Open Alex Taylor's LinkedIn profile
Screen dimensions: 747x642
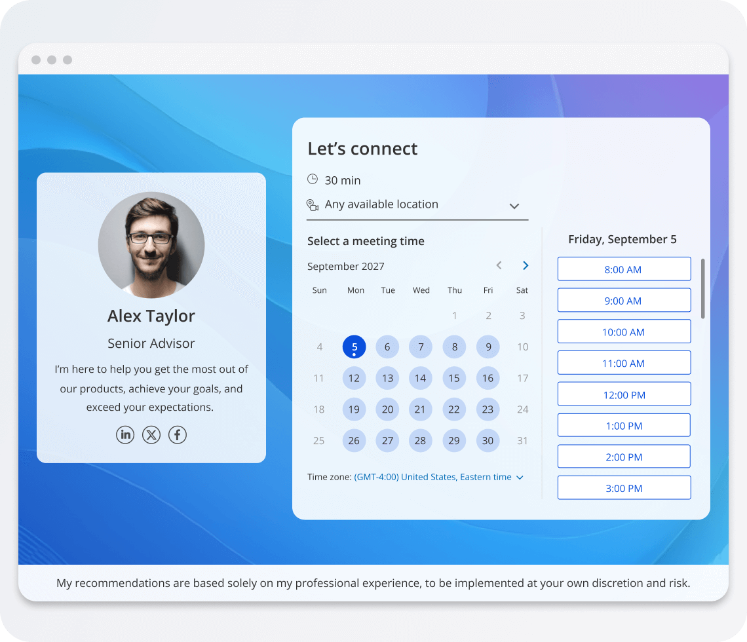[125, 434]
